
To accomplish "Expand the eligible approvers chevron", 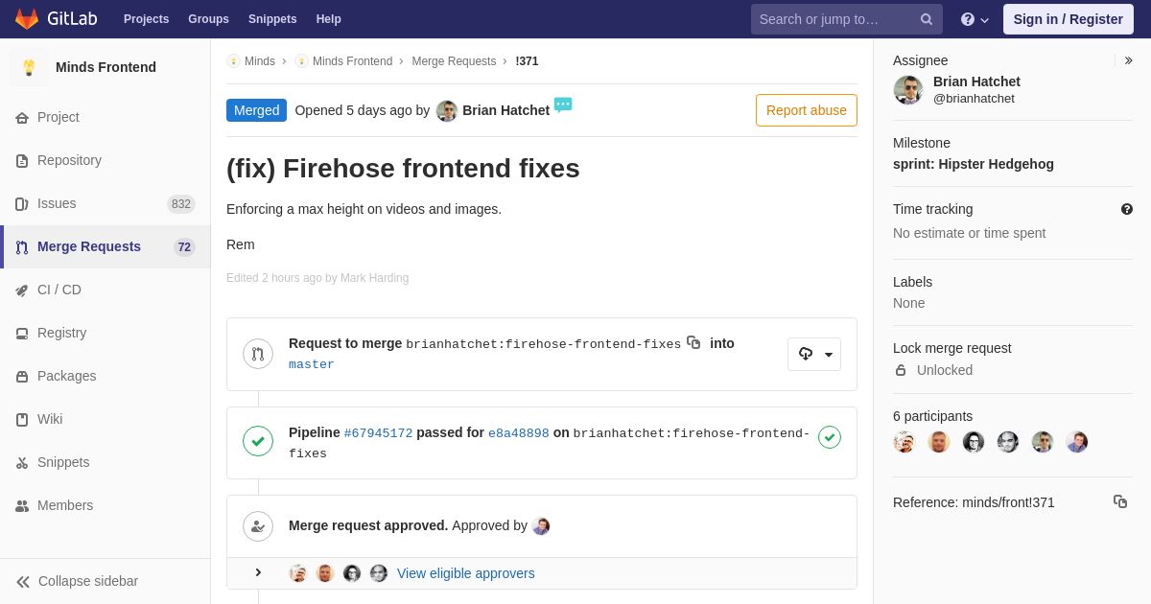I will pyautogui.click(x=258, y=572).
